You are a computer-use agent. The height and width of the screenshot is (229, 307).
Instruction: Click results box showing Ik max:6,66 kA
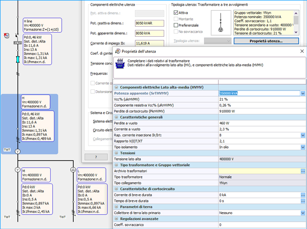point(92,199)
